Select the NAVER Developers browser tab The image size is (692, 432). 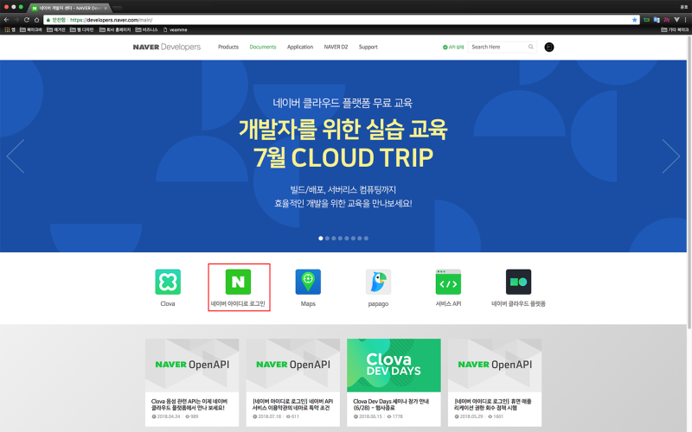click(68, 8)
